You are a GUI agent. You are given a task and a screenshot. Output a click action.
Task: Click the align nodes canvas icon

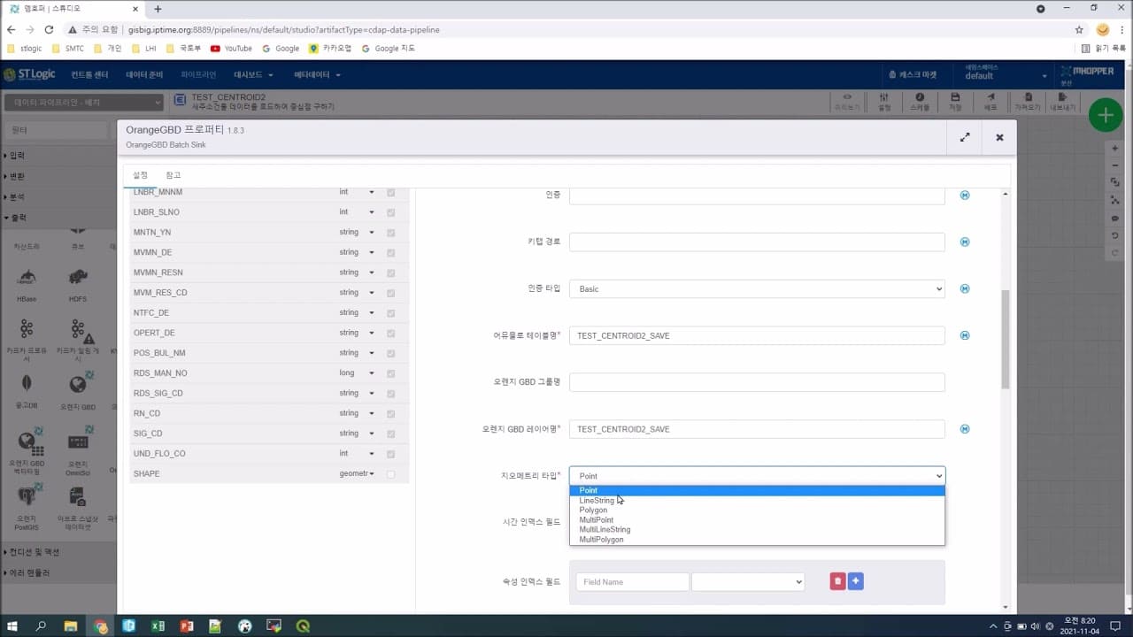1115,200
